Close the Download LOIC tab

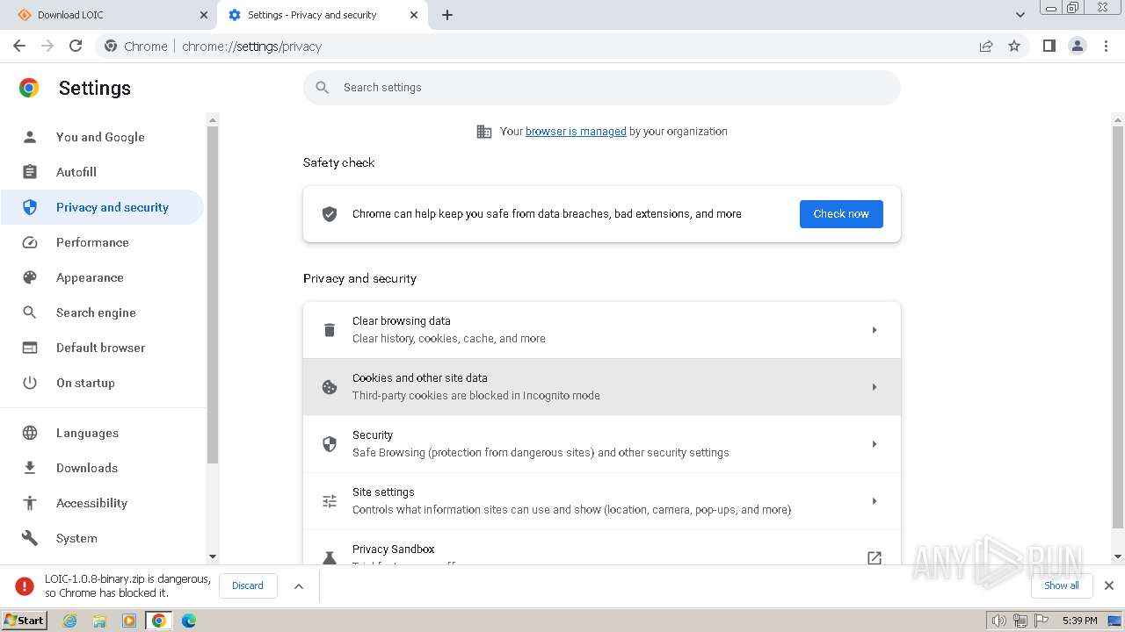coord(204,15)
